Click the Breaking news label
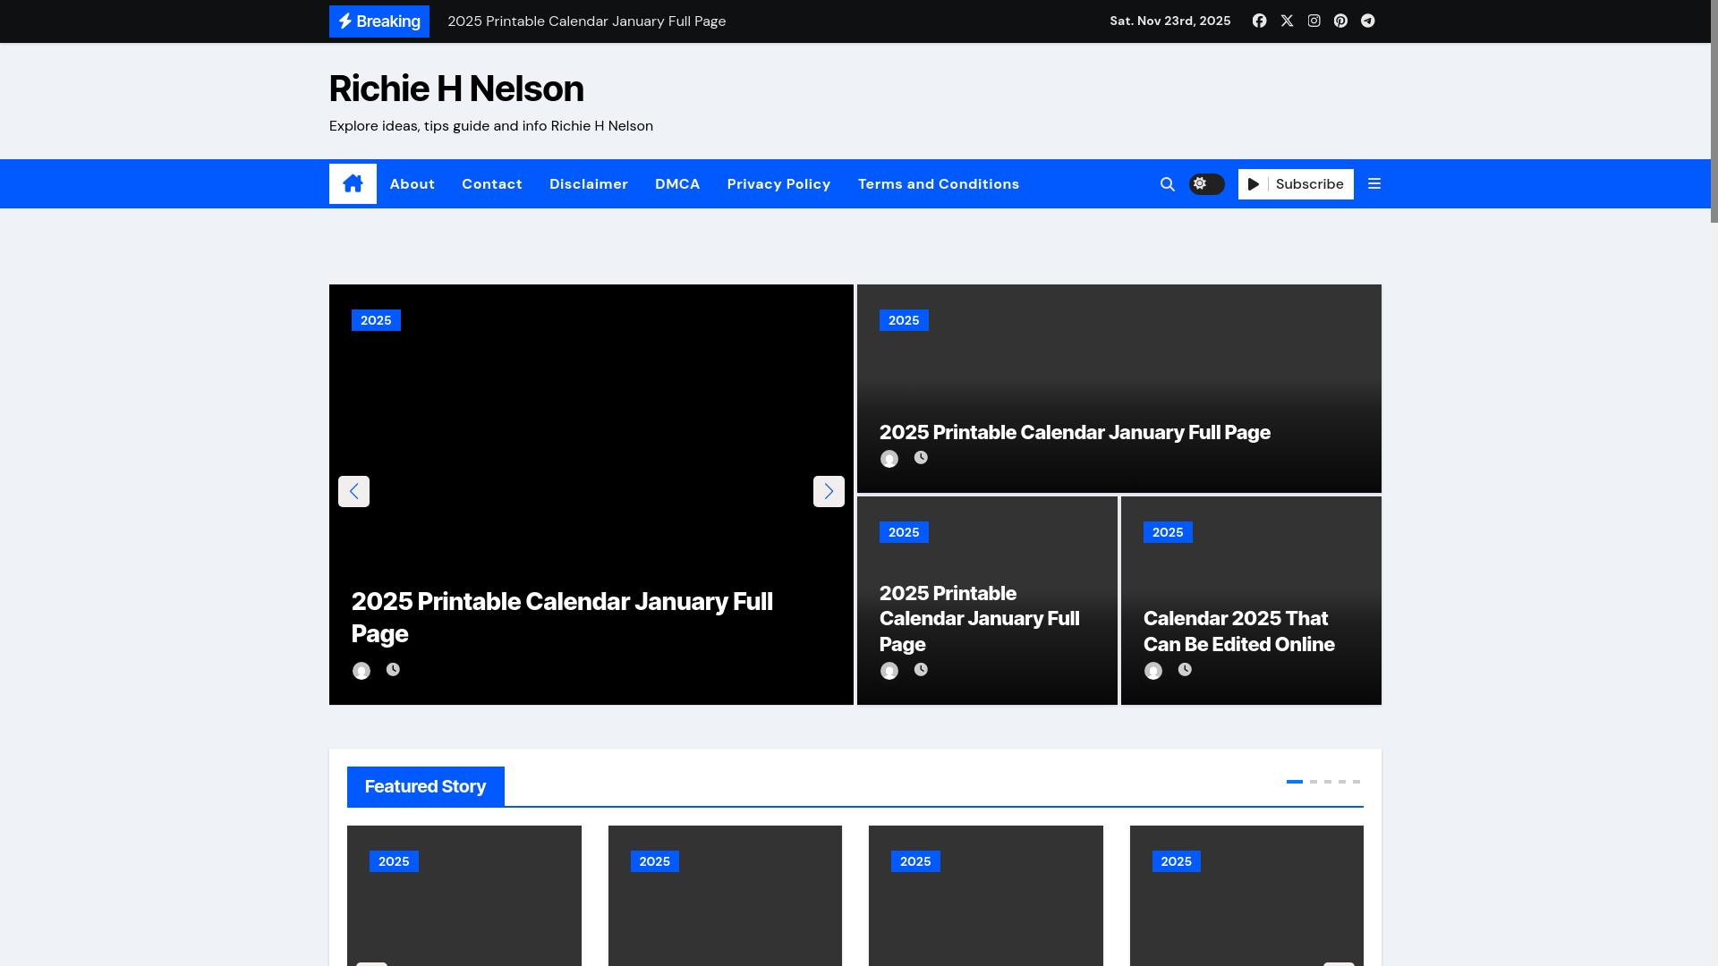 pyautogui.click(x=379, y=21)
